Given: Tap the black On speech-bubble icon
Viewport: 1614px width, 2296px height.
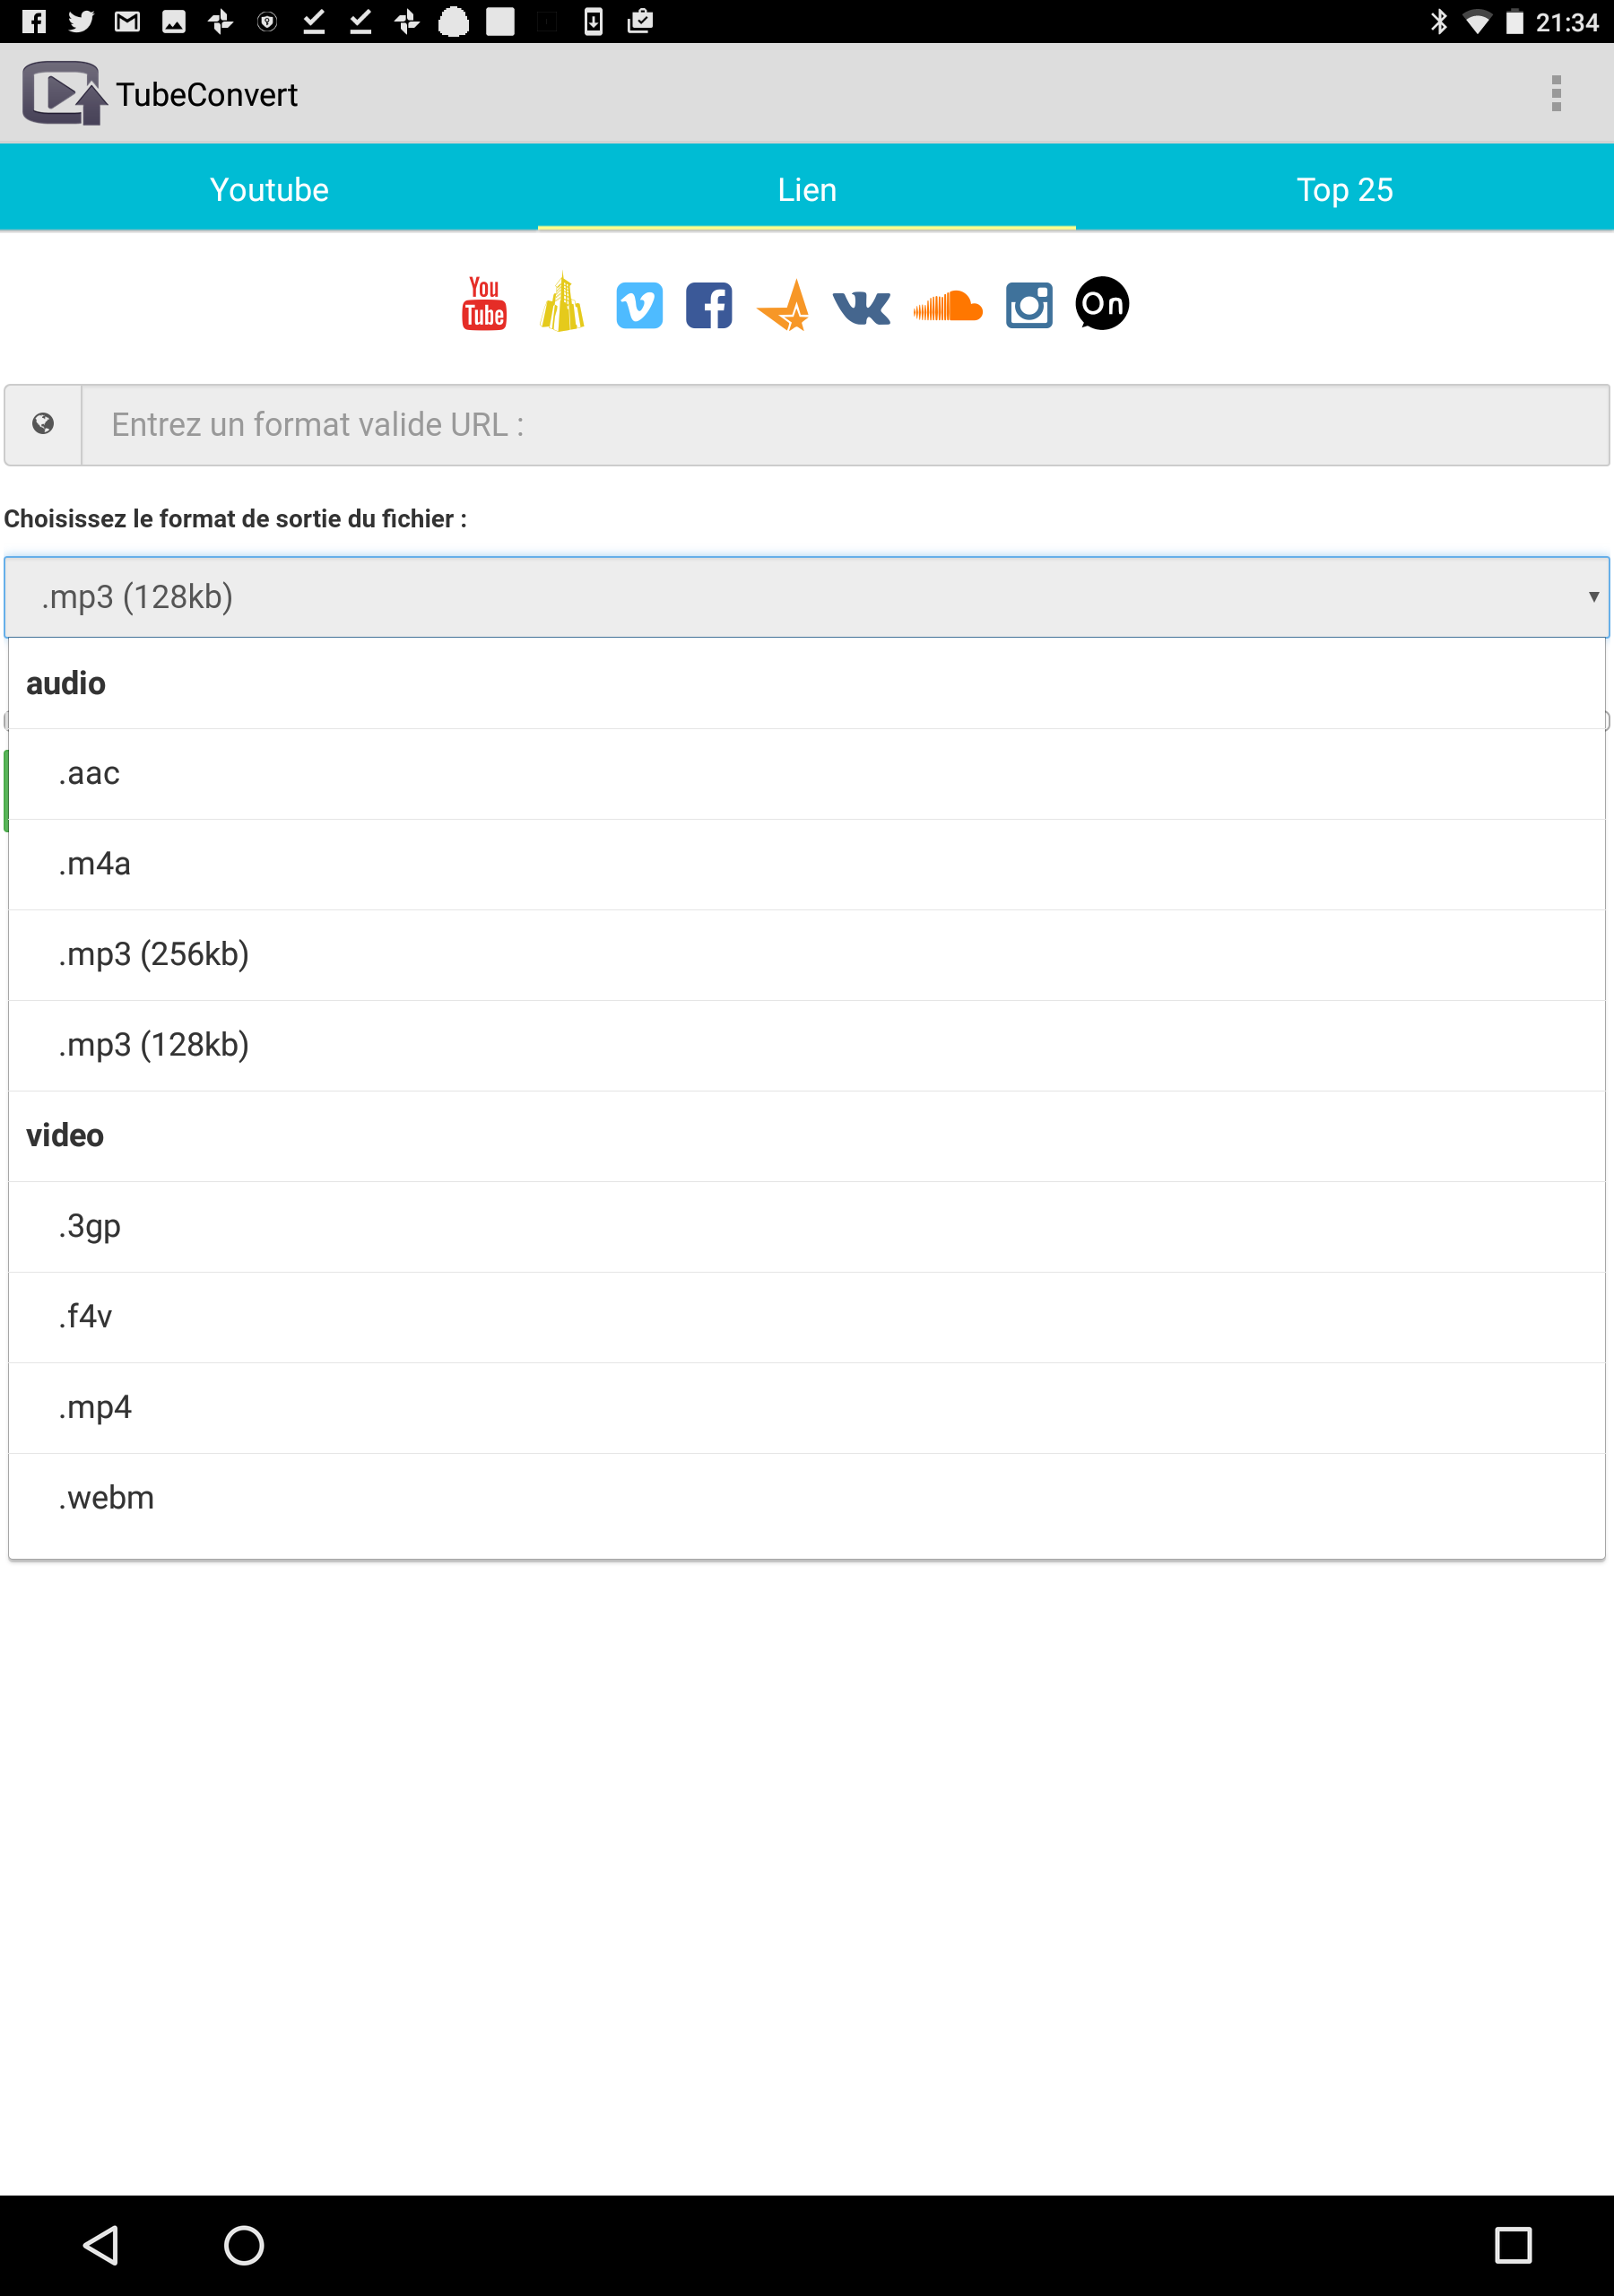Looking at the screenshot, I should (1102, 304).
